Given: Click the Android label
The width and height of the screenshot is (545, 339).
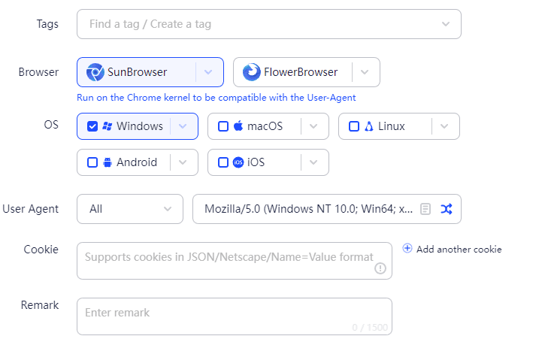Looking at the screenshot, I should point(137,162).
